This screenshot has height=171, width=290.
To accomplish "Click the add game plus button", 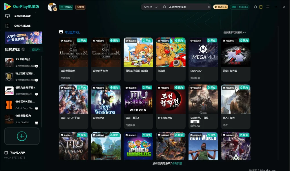I will pos(22,136).
